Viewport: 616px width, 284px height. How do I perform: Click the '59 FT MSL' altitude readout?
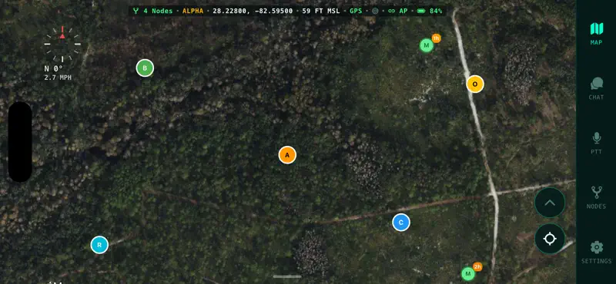(x=321, y=11)
